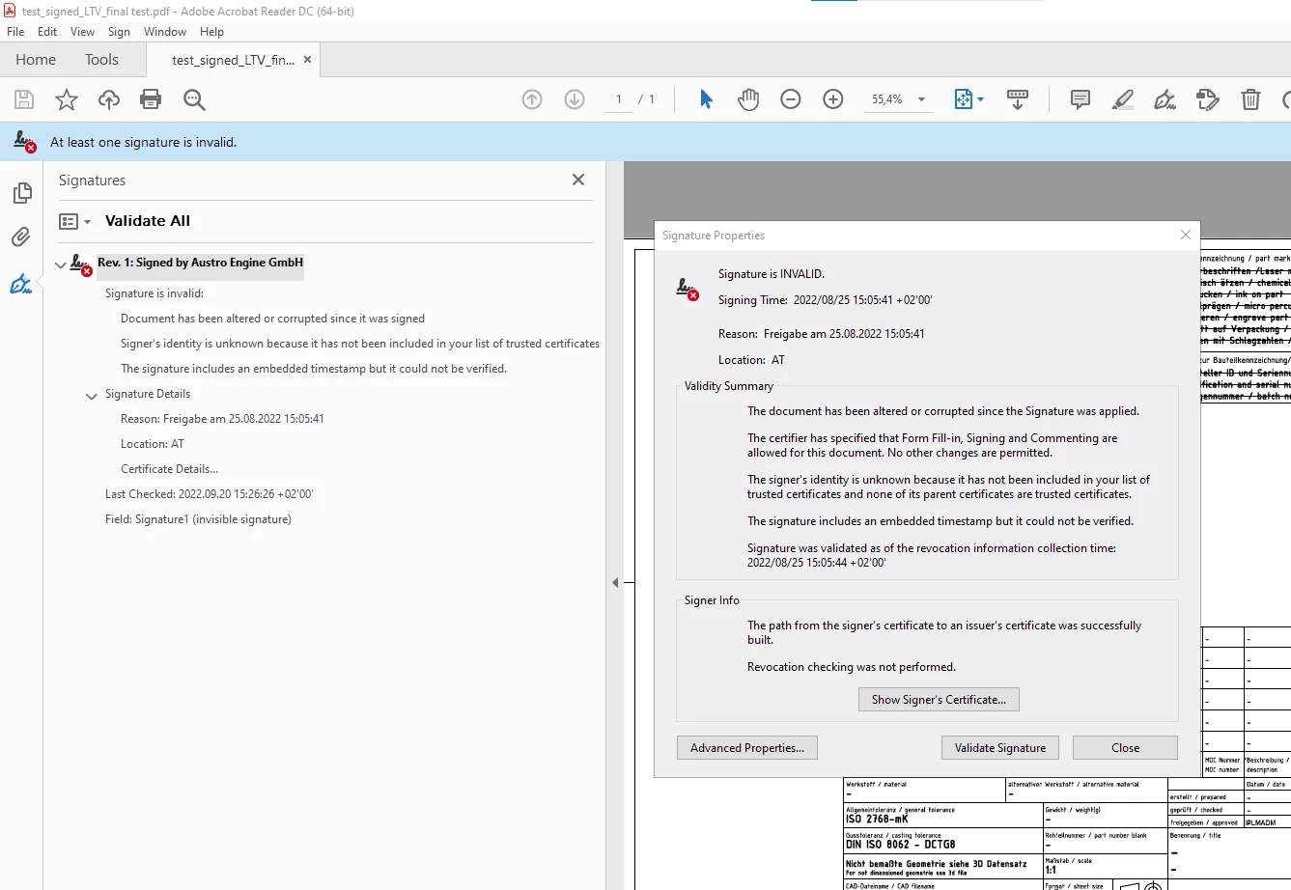
Task: Close test_signed_LTV document tab
Action: click(x=308, y=60)
